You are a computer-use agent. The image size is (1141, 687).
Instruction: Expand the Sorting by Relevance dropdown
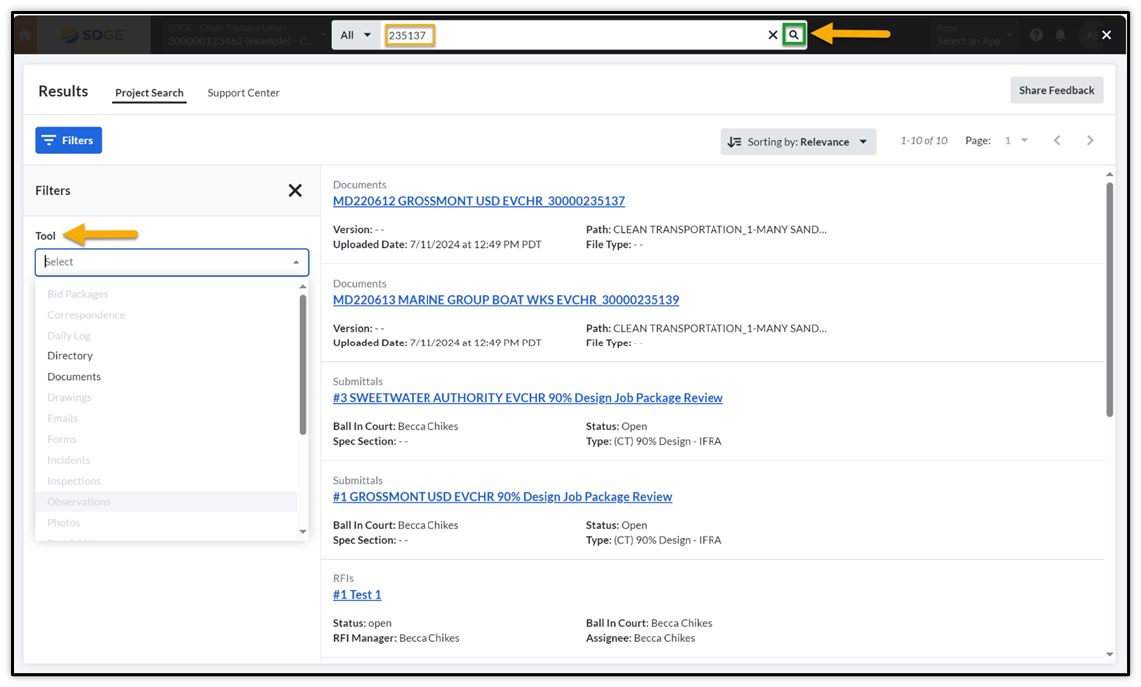[798, 141]
